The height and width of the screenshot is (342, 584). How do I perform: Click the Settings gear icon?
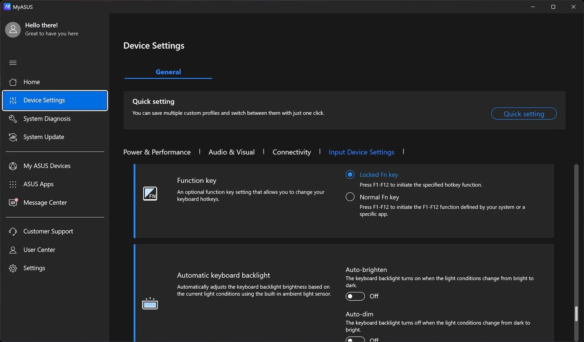(13, 268)
